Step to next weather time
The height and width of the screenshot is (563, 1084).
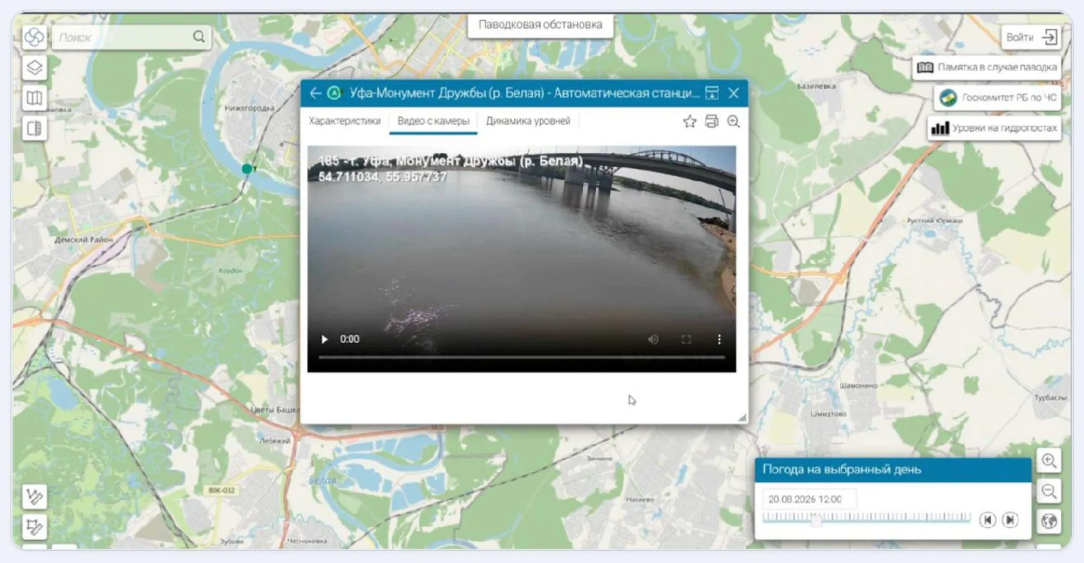pyautogui.click(x=1010, y=520)
